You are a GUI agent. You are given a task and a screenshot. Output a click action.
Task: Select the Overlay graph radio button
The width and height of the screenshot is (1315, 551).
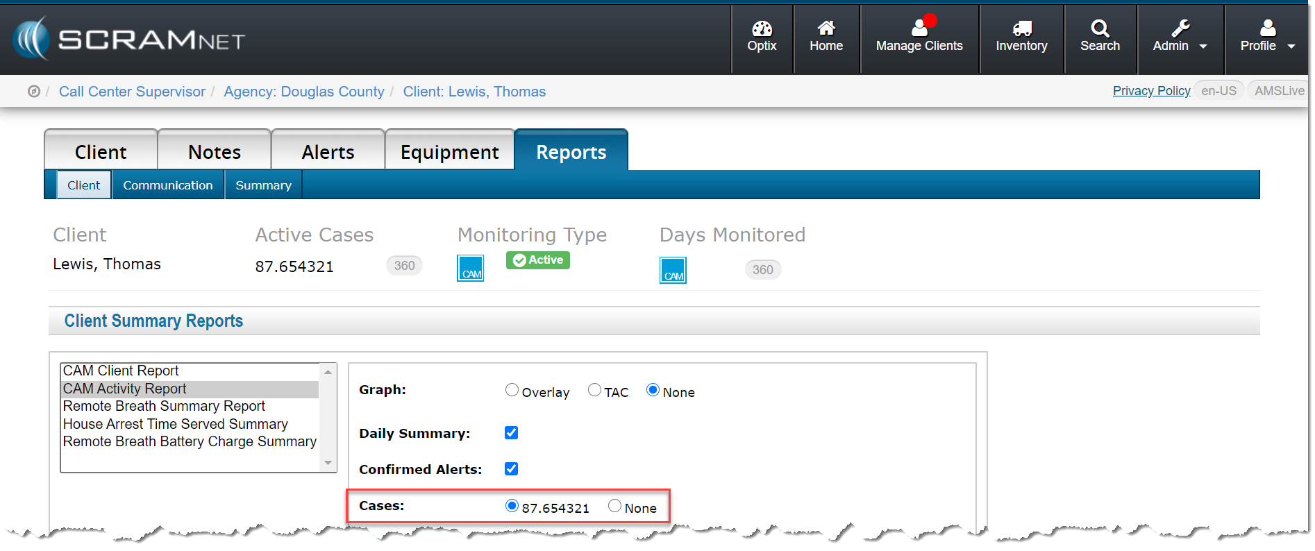(512, 391)
